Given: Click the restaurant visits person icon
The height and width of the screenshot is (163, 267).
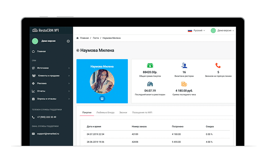Looking at the screenshot, I should (x=184, y=65).
